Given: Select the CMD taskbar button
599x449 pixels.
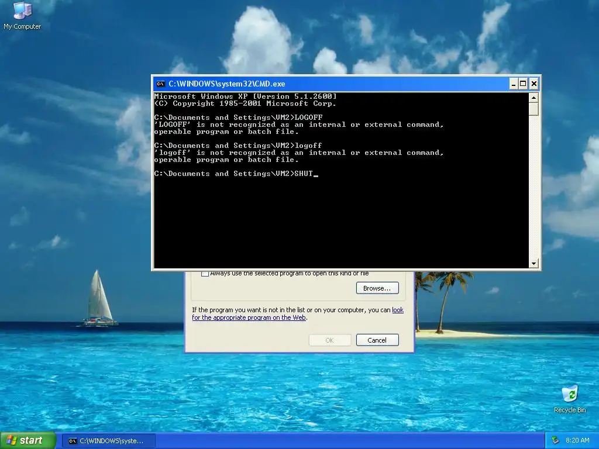Looking at the screenshot, I should pos(108,441).
